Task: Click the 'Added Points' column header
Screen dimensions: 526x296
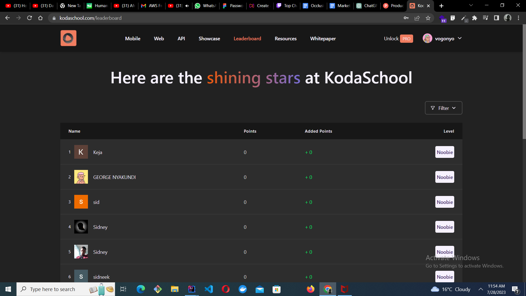Action: click(x=318, y=131)
